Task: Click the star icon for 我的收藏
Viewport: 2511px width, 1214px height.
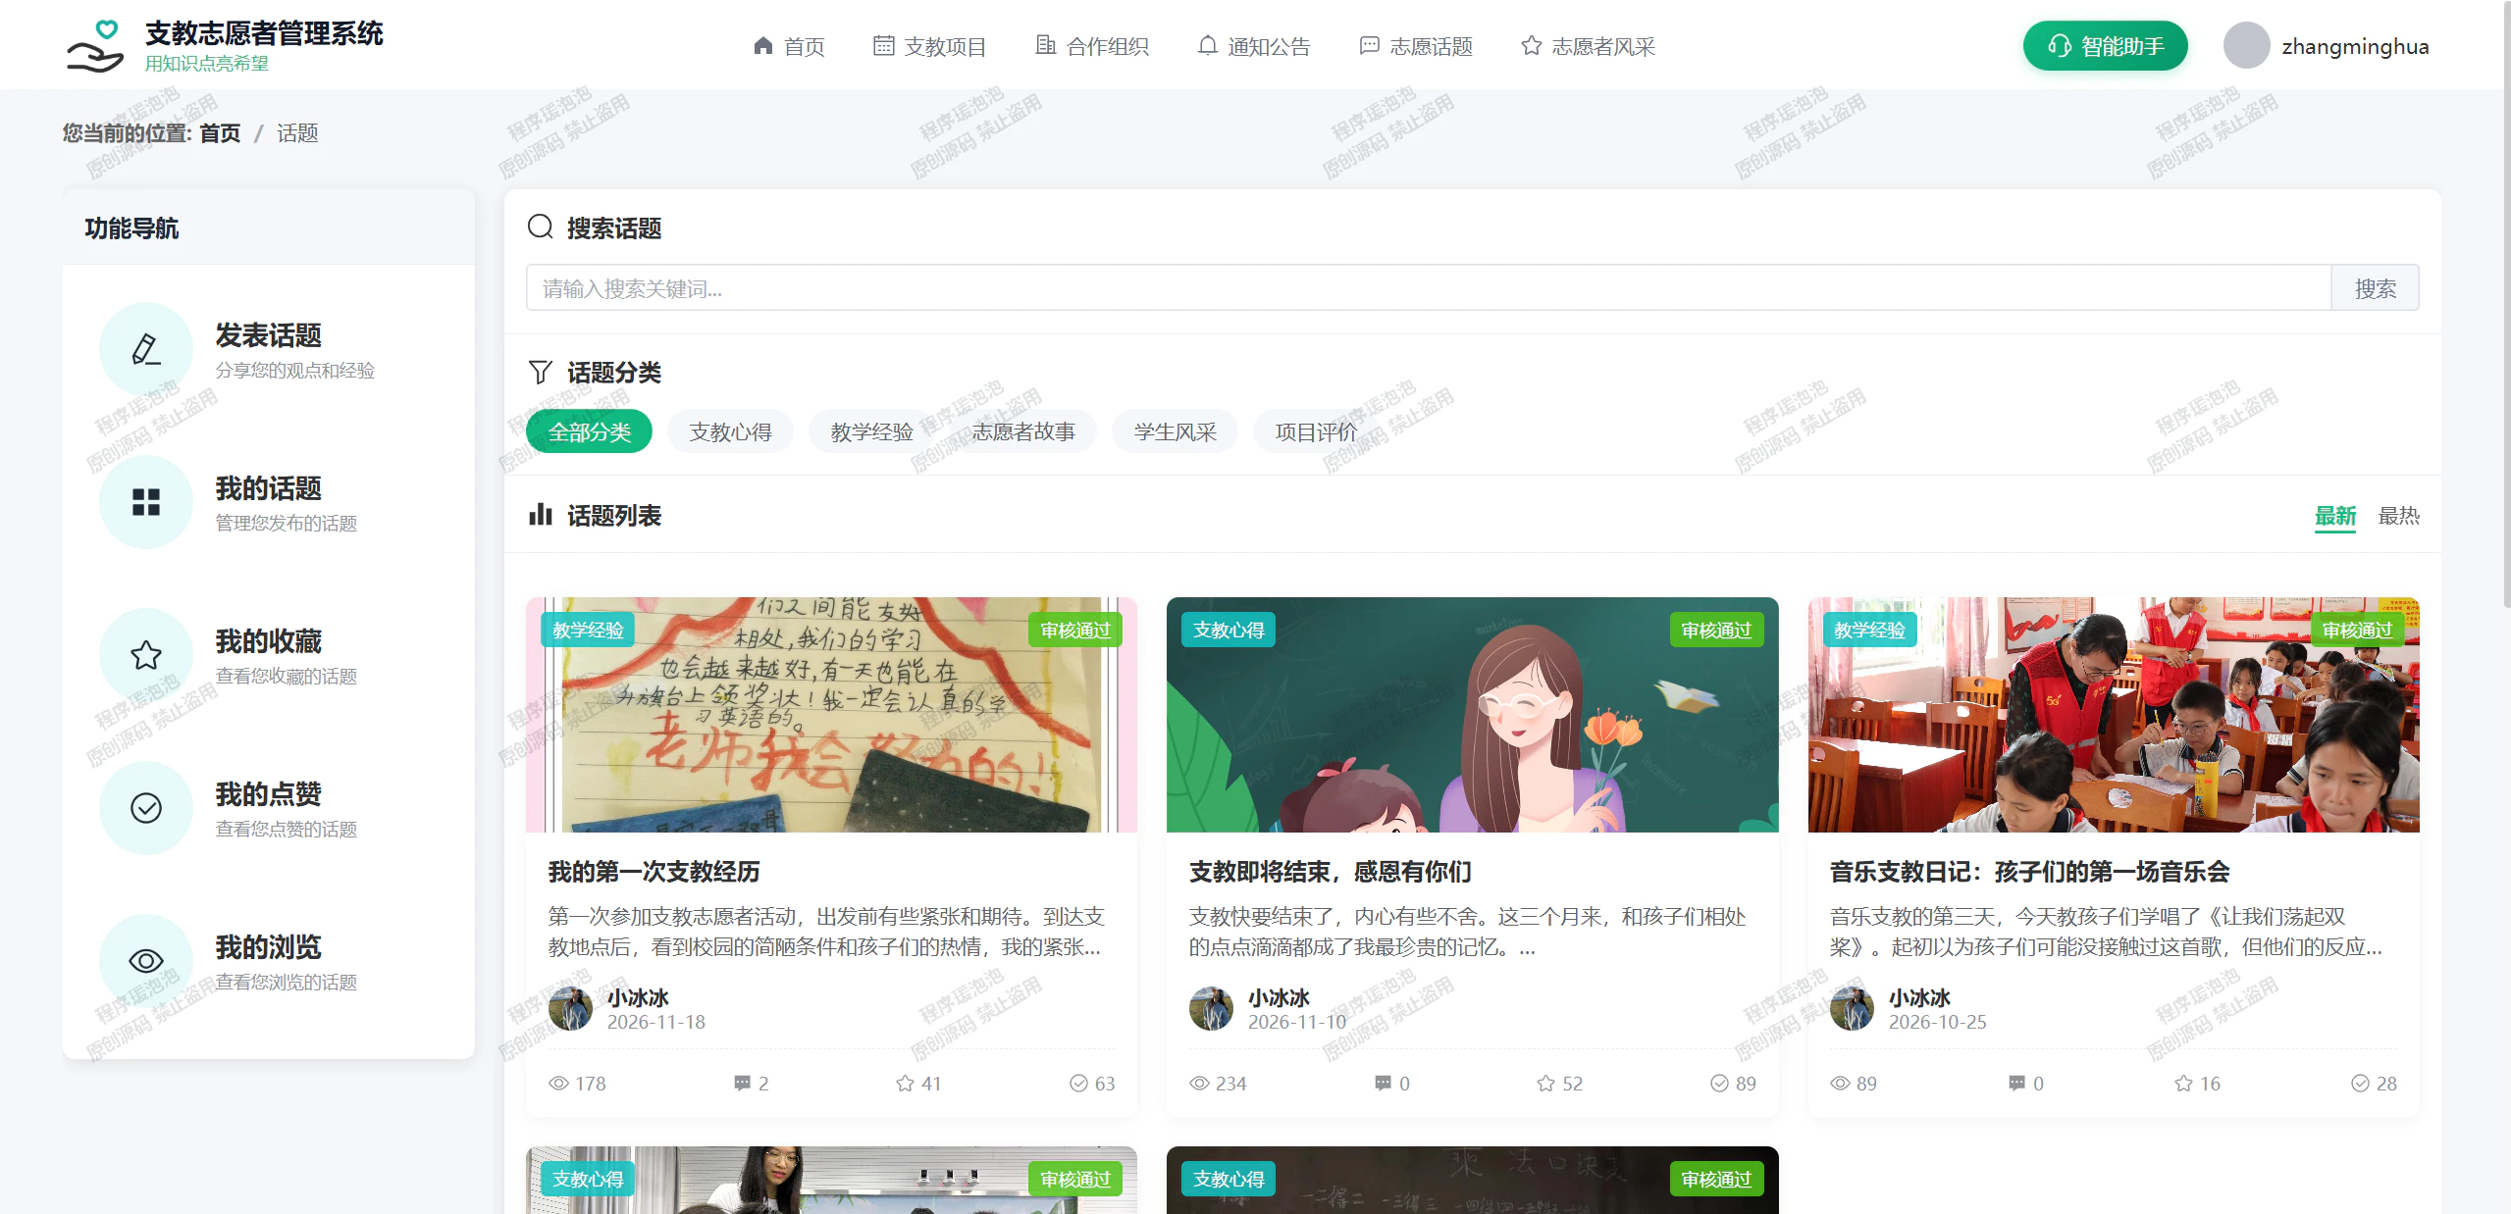Action: point(146,655)
